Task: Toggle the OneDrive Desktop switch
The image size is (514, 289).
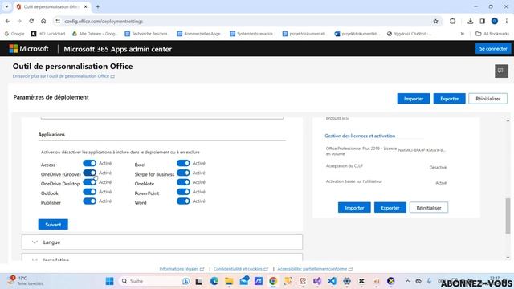Action: 89,182
